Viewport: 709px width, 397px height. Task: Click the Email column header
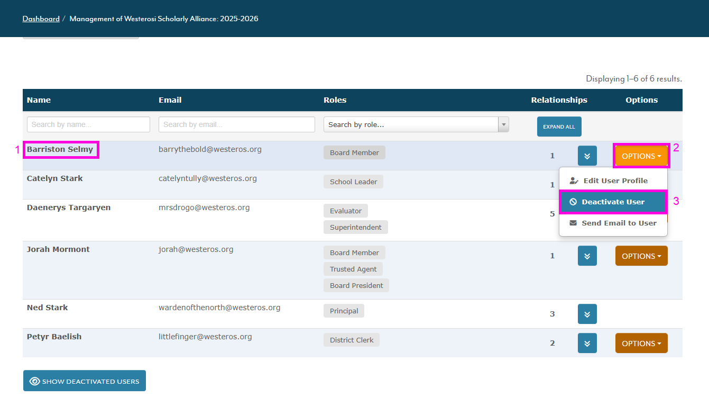click(x=170, y=100)
